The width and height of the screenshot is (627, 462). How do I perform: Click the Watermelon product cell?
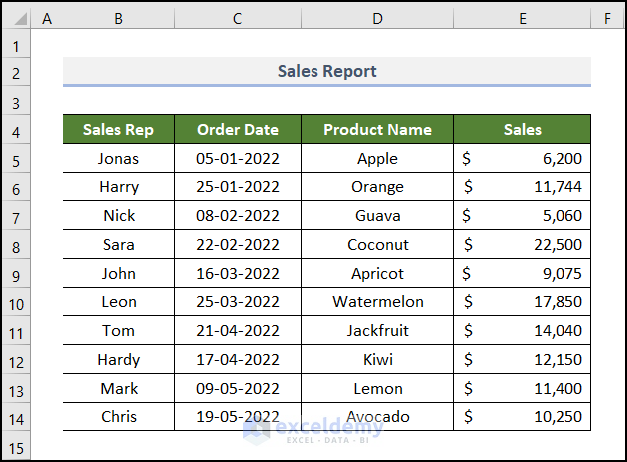pyautogui.click(x=377, y=302)
